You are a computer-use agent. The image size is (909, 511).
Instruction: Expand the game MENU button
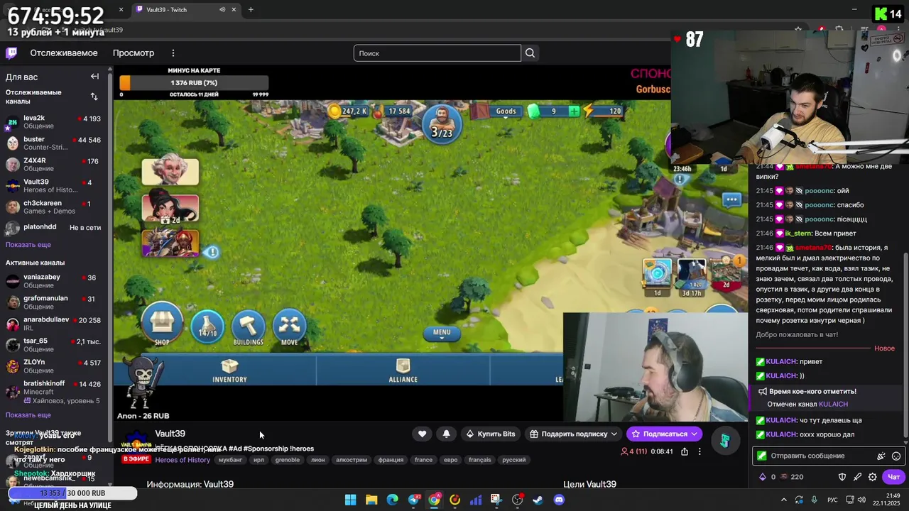tap(442, 333)
